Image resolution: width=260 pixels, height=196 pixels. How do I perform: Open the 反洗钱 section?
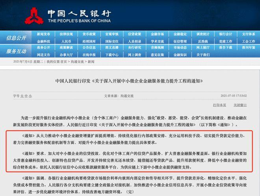click(x=203, y=41)
